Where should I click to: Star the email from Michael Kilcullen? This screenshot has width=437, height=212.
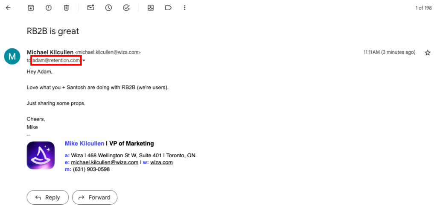point(428,53)
